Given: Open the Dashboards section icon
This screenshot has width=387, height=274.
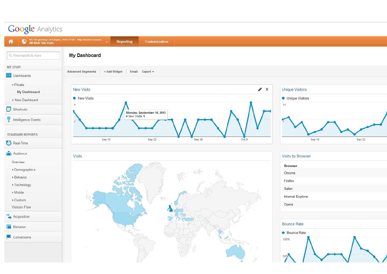Looking at the screenshot, I should pos(9,76).
